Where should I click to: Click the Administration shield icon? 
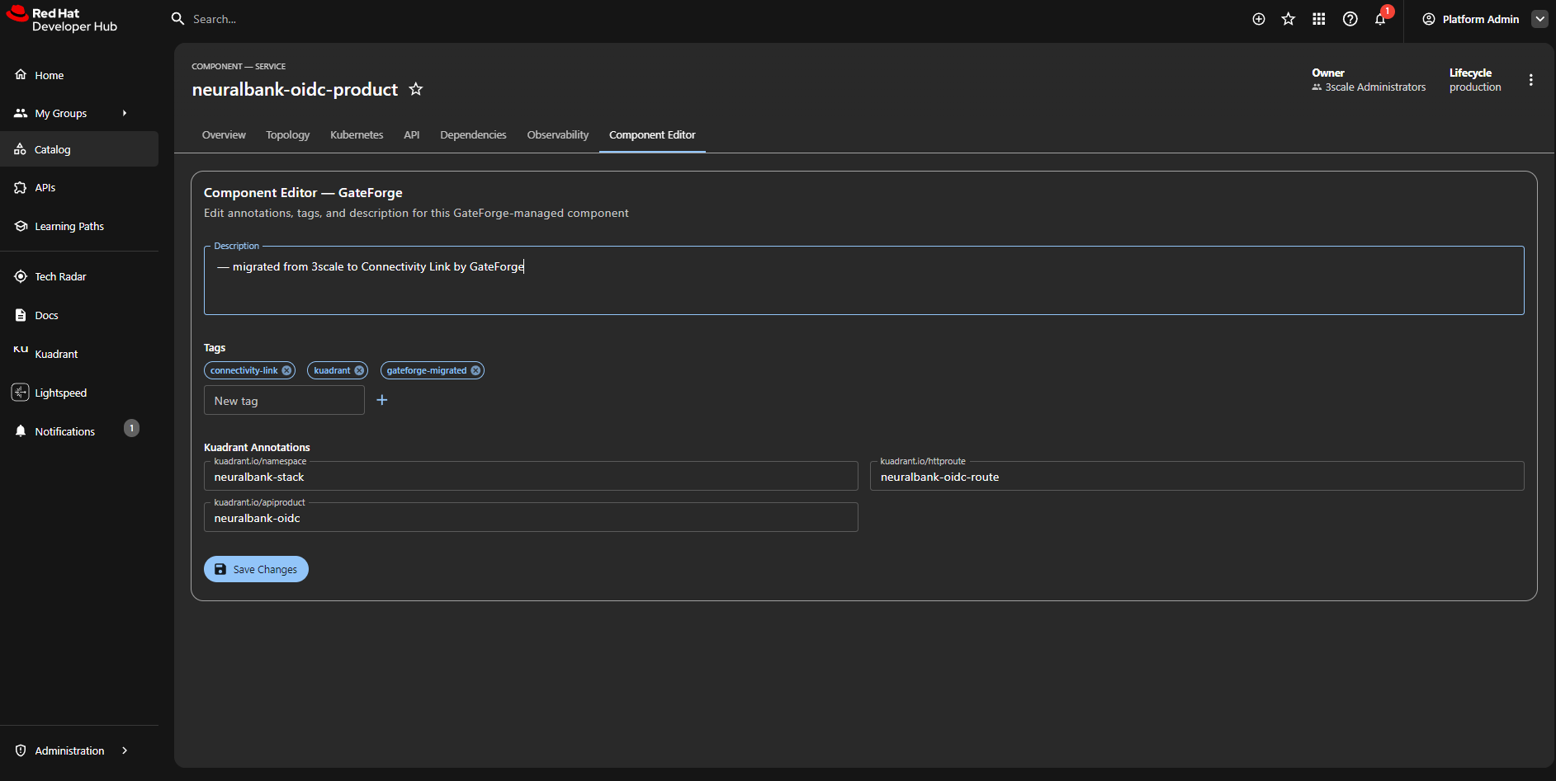tap(21, 750)
